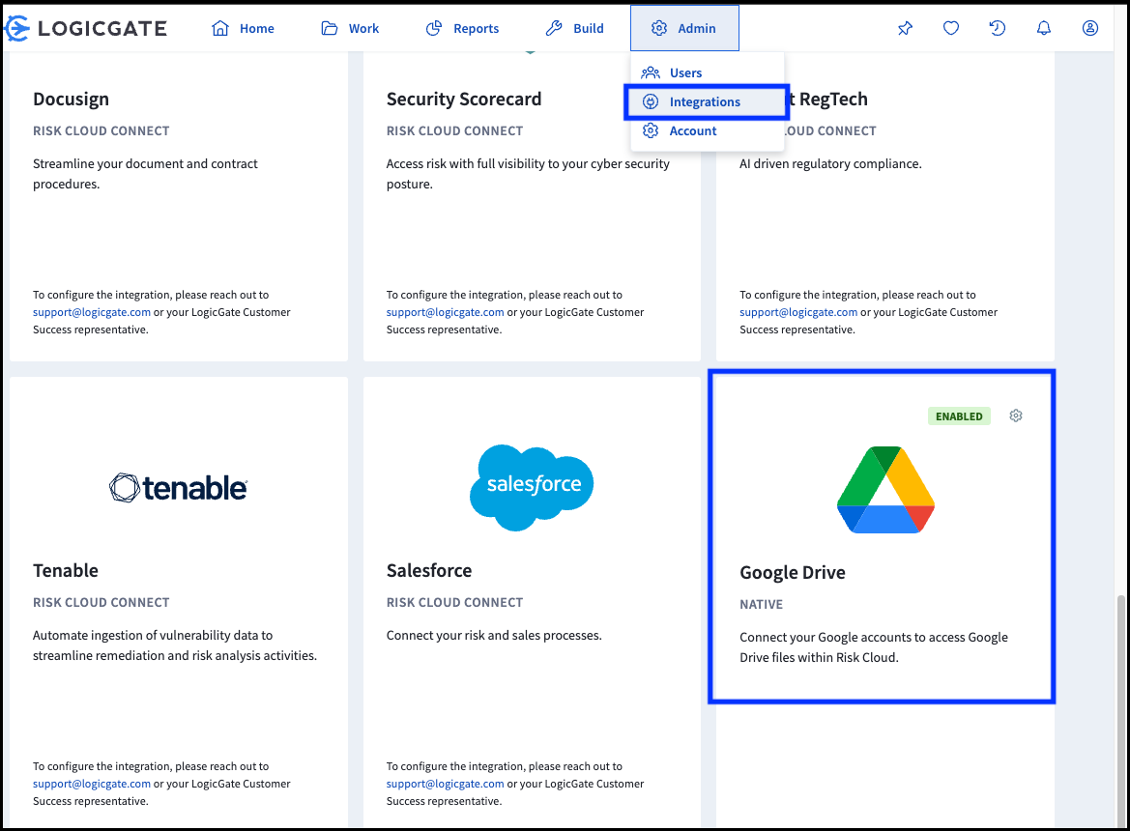1130x831 pixels.
Task: Click RISK CLOUD CONNECT label under Tenable
Action: click(x=101, y=602)
